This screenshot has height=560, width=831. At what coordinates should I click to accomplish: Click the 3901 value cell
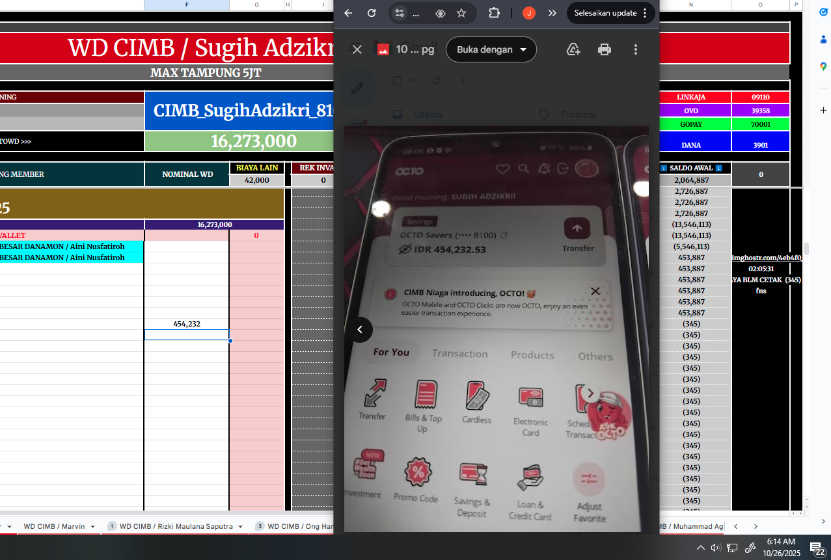760,141
